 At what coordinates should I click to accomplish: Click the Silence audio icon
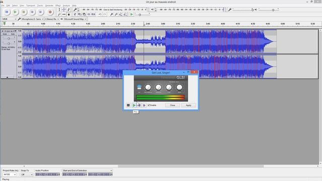pyautogui.click(x=93, y=15)
